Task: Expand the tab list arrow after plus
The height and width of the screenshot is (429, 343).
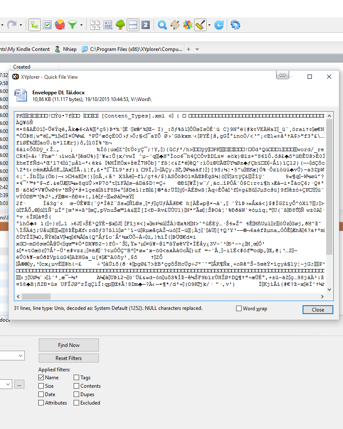Action: point(197,49)
